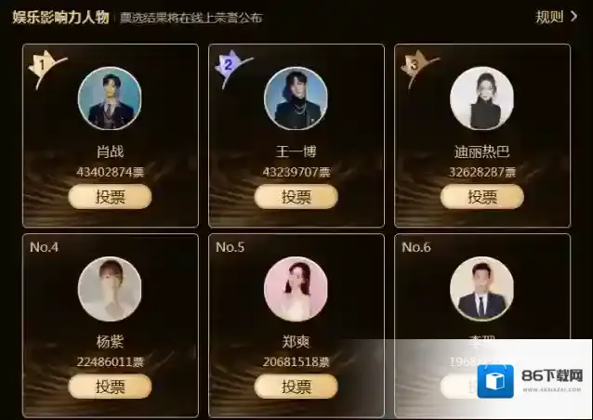Image resolution: width=593 pixels, height=420 pixels.
Task: Expand rules via the chevron arrow
Action: click(x=574, y=17)
